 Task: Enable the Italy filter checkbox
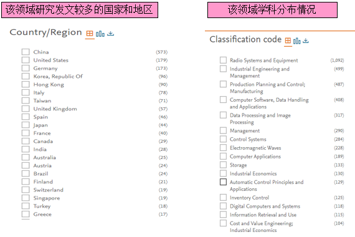pyautogui.click(x=26, y=92)
